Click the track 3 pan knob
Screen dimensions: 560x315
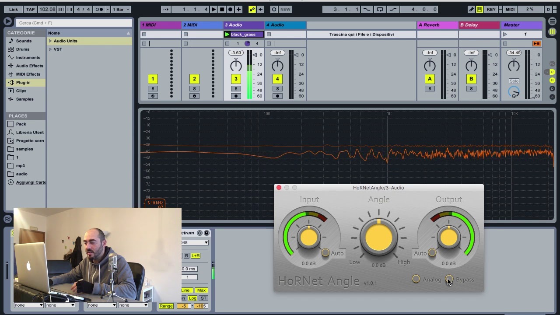[x=236, y=66]
